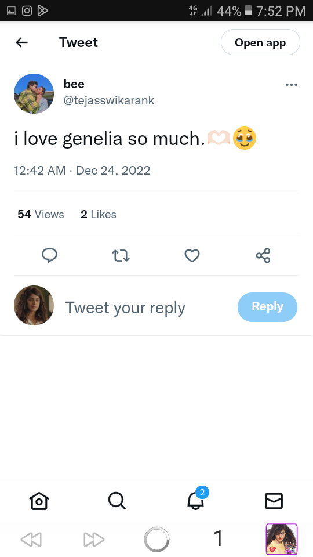Focus the Tweet your reply field

[x=125, y=308]
